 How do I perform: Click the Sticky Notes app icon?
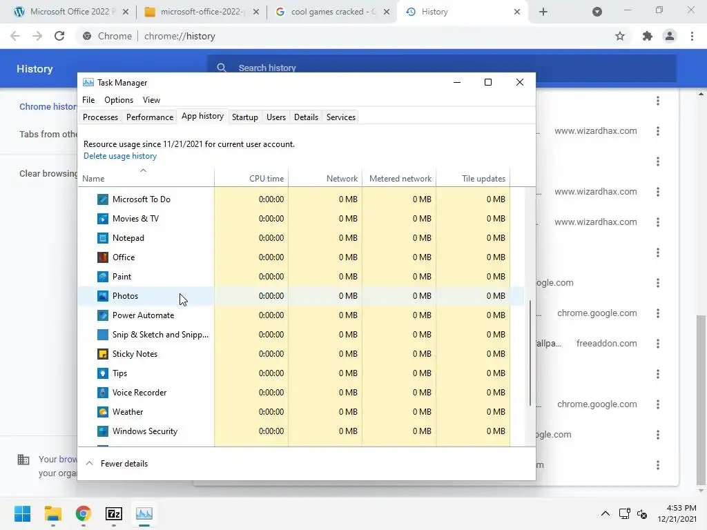pos(103,354)
